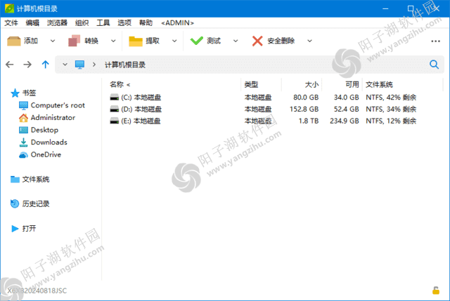This screenshot has width=450, height=301.
Task: Open the address bar history dropdown chevron
Action: click(x=65, y=65)
